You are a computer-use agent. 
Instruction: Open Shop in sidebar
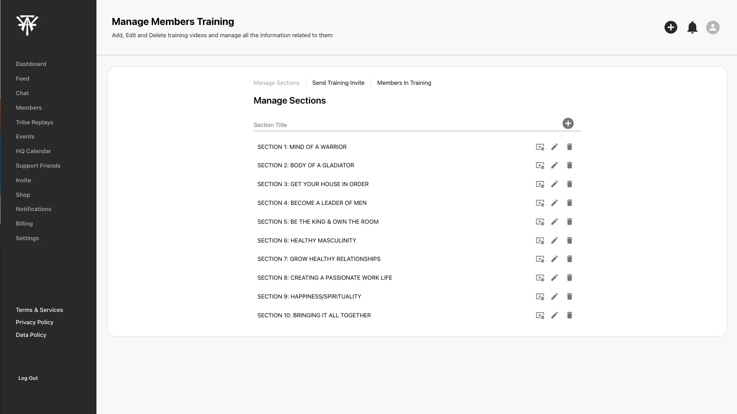[23, 195]
